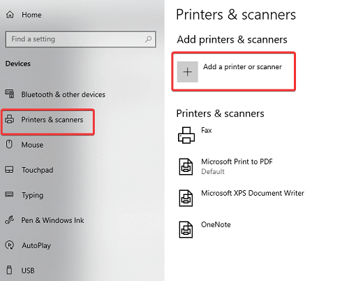The width and height of the screenshot is (363, 281).
Task: Open the Mouse settings page
Action: (32, 145)
